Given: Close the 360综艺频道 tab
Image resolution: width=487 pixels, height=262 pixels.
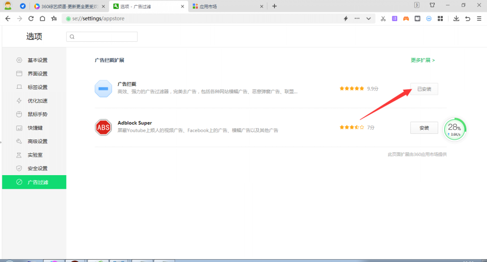Looking at the screenshot, I should [103, 6].
